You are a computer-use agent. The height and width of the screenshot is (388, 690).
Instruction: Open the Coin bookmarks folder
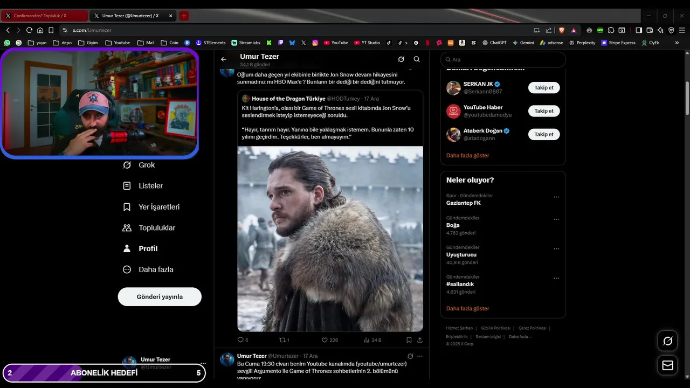tap(169, 43)
